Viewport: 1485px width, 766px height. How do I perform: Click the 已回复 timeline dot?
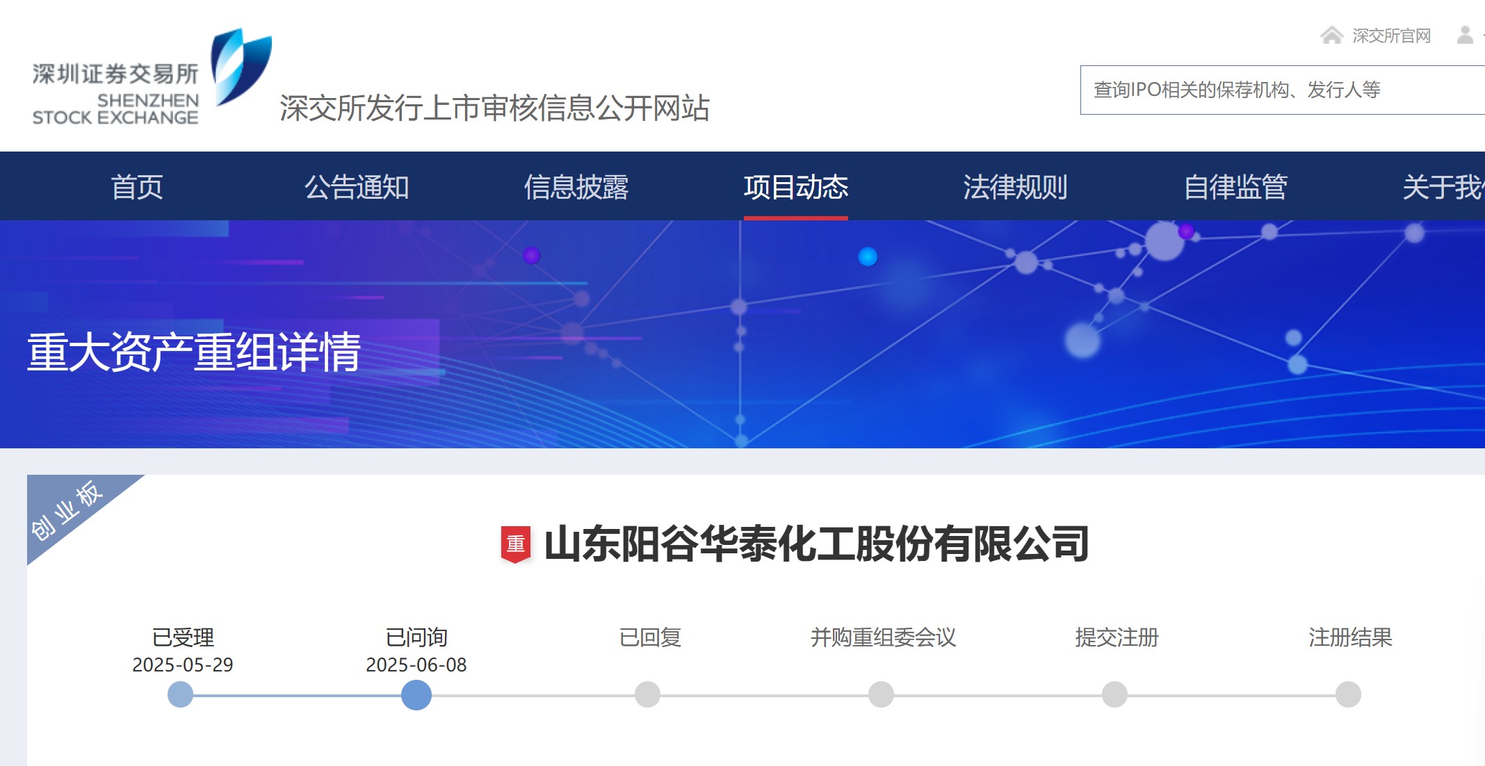(x=647, y=694)
